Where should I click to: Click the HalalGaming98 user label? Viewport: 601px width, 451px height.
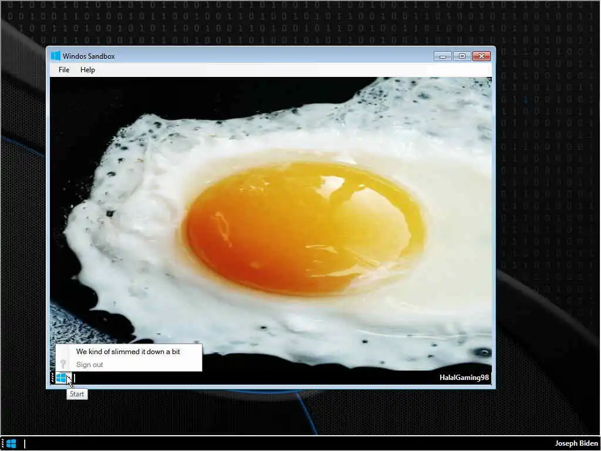(464, 378)
